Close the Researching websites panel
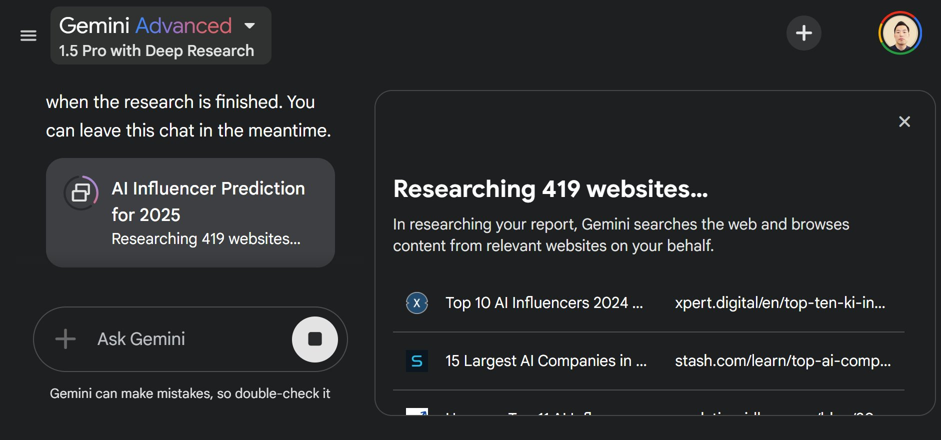The height and width of the screenshot is (440, 941). point(904,121)
